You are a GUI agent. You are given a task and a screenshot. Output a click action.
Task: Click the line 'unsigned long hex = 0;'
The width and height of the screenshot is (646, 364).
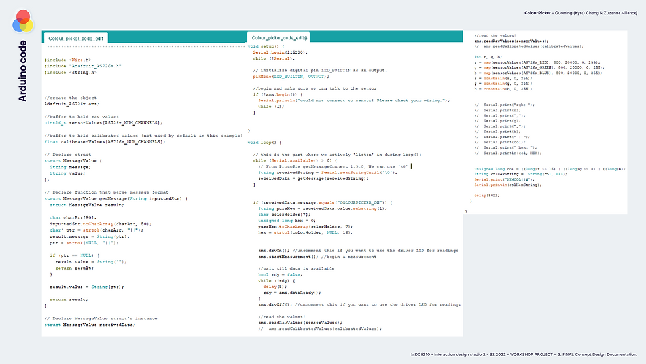pos(287,221)
